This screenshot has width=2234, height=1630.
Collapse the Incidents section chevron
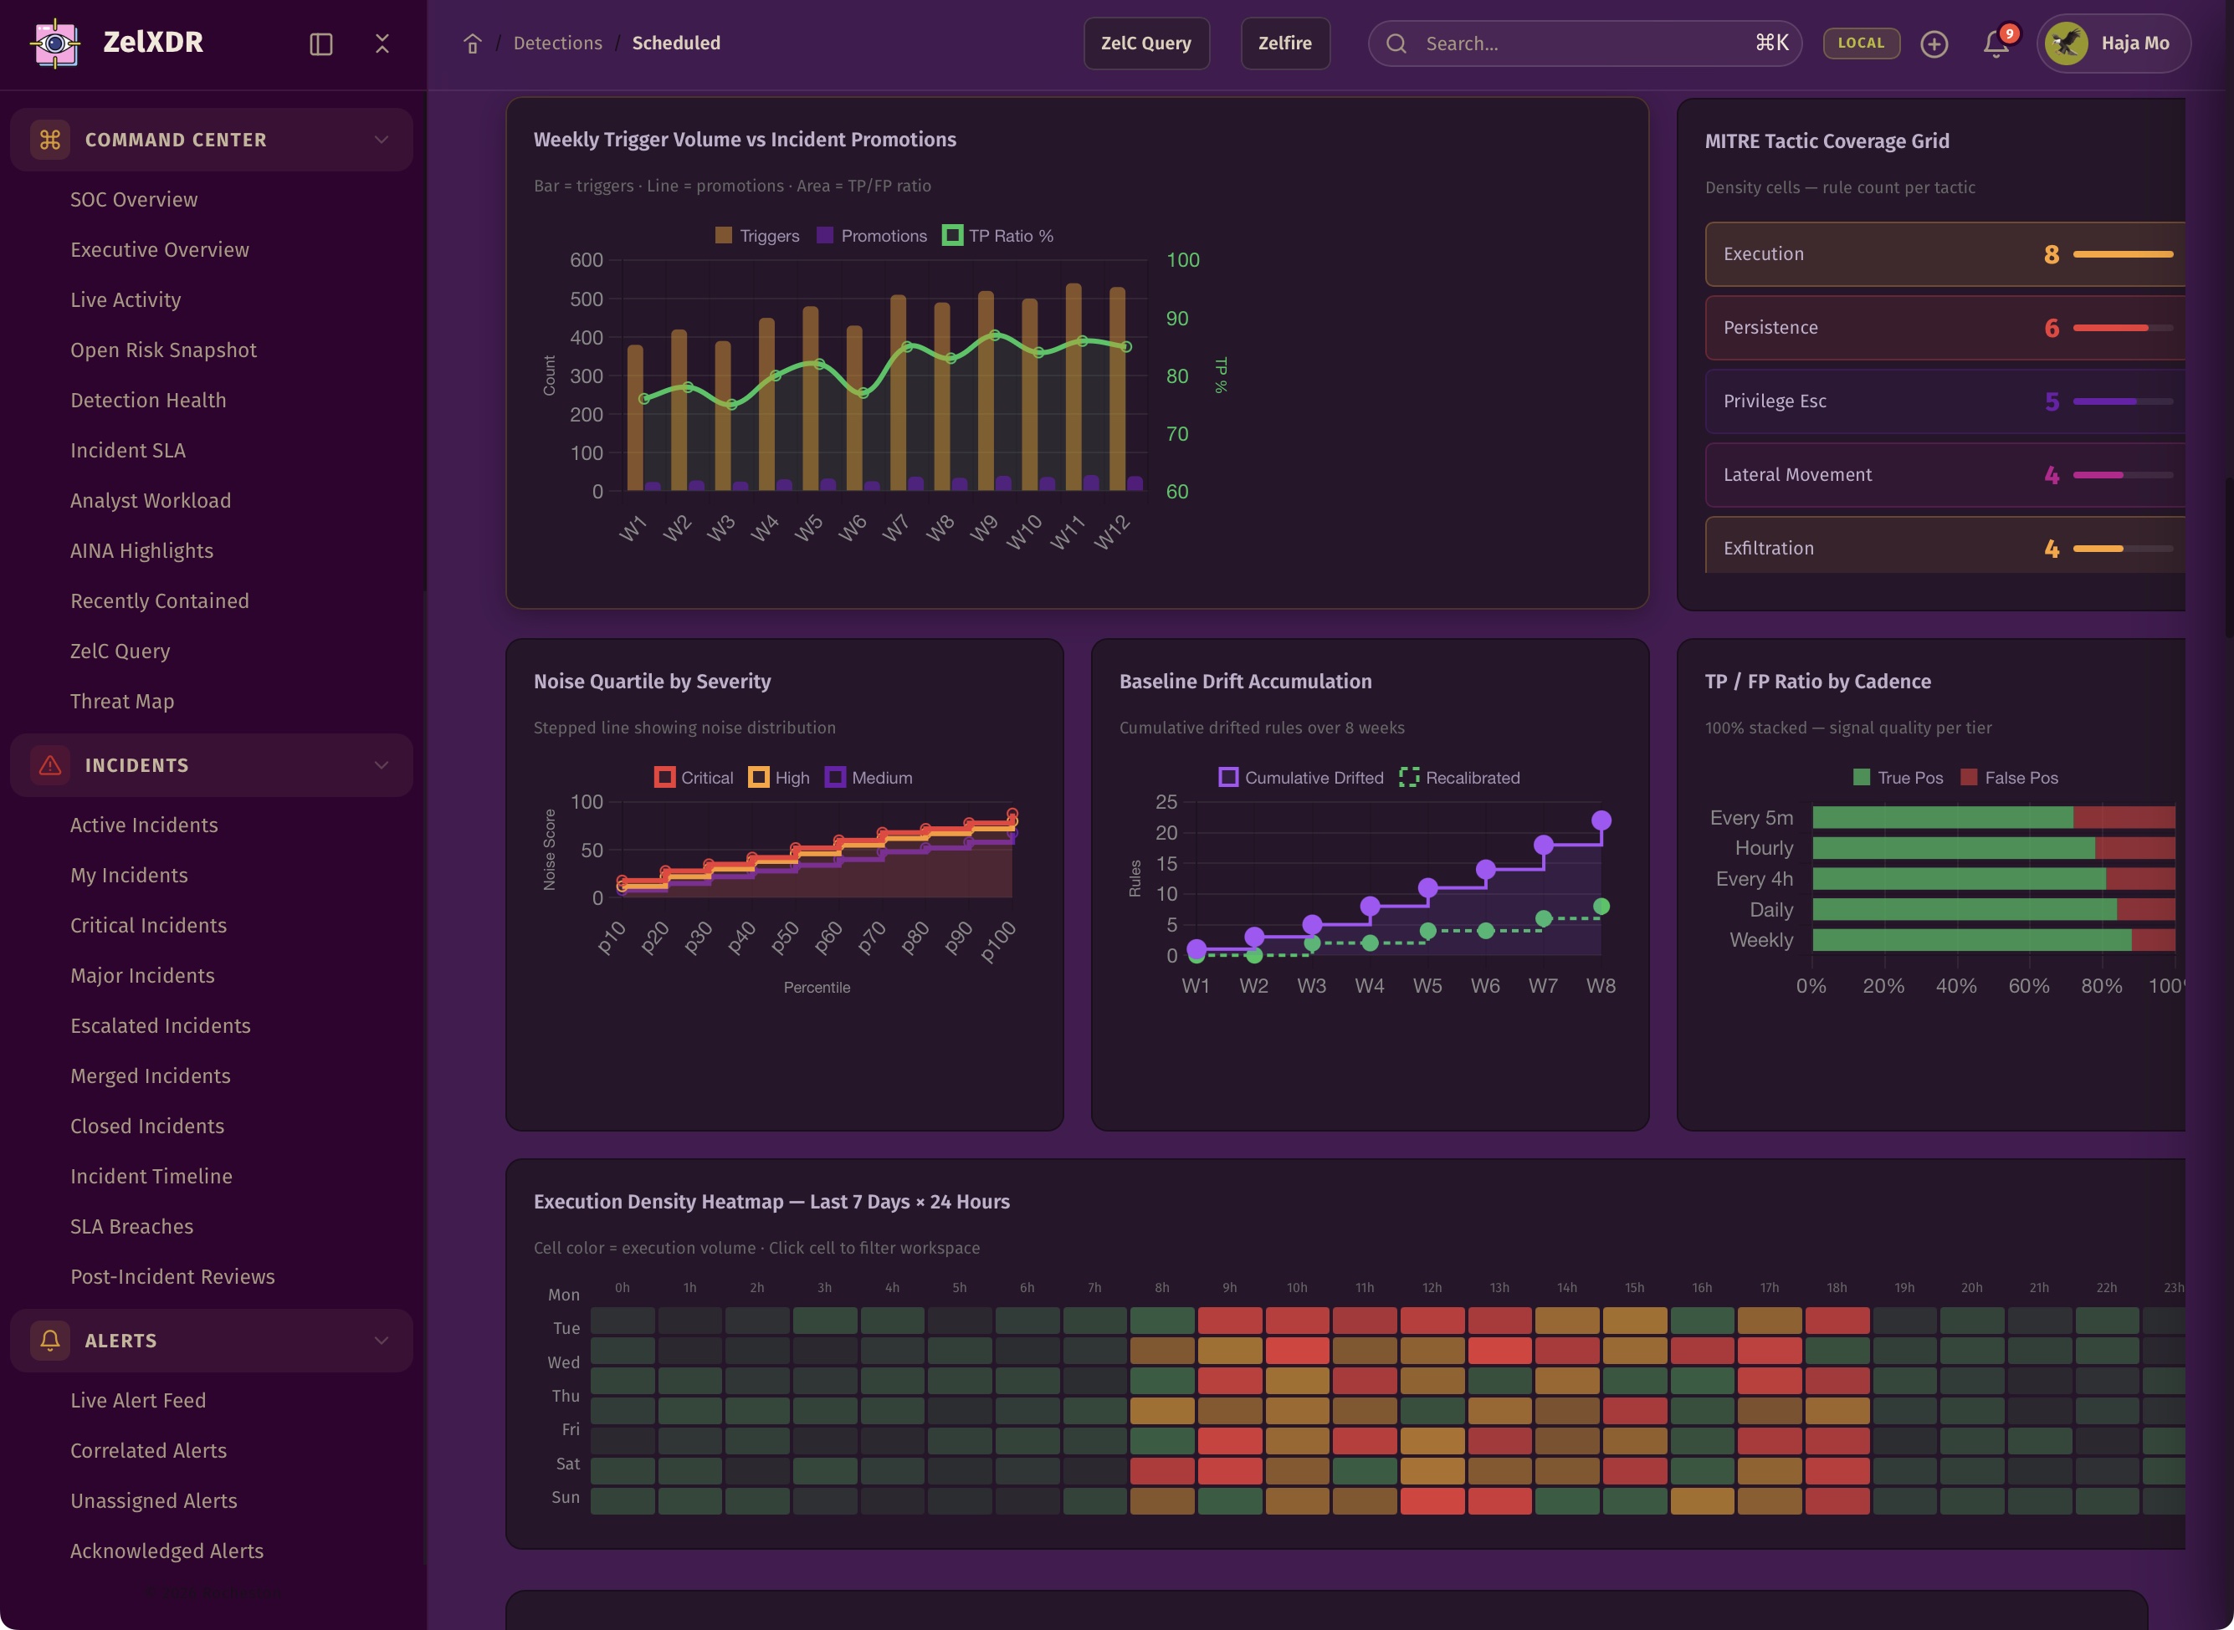381,764
